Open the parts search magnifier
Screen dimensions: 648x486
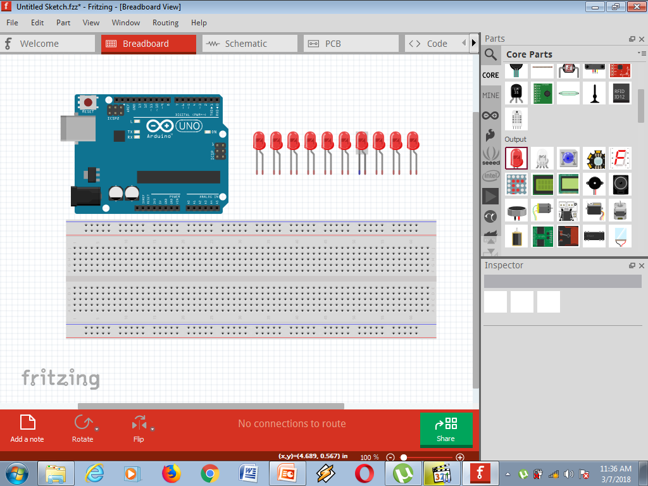point(490,54)
